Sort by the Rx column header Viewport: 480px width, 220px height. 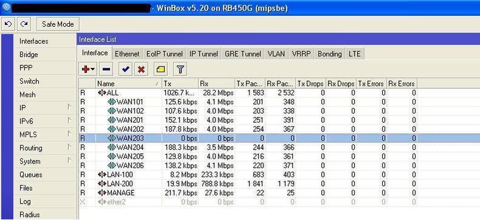click(216, 83)
